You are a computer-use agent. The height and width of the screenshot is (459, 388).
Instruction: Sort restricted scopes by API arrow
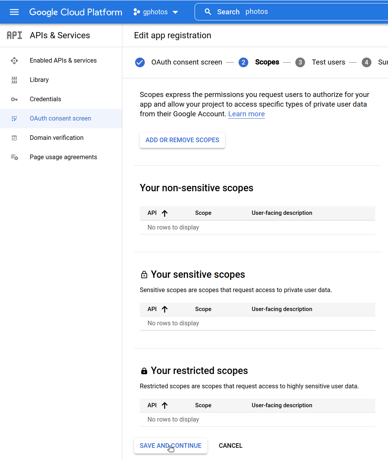point(164,405)
